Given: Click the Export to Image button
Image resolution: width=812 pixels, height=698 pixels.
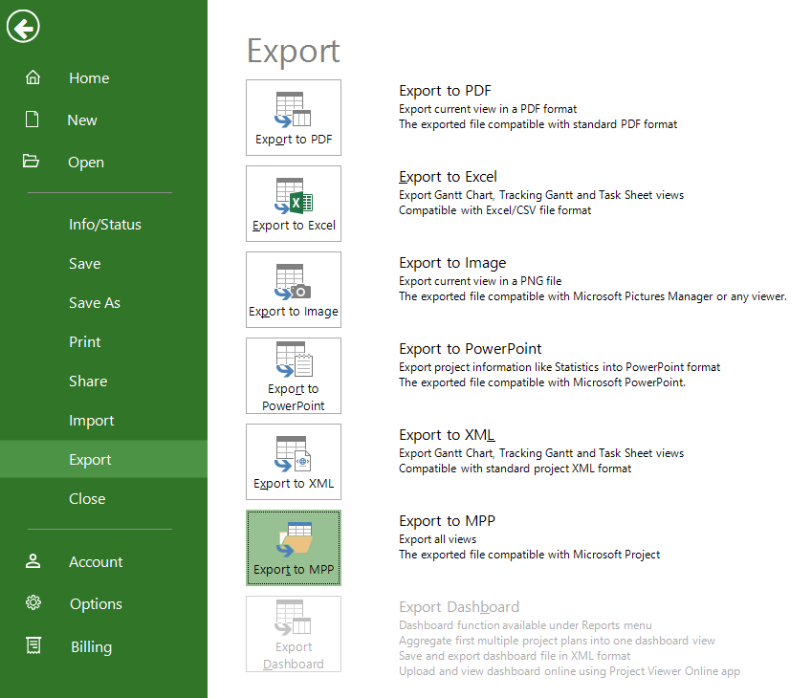Looking at the screenshot, I should pyautogui.click(x=294, y=290).
